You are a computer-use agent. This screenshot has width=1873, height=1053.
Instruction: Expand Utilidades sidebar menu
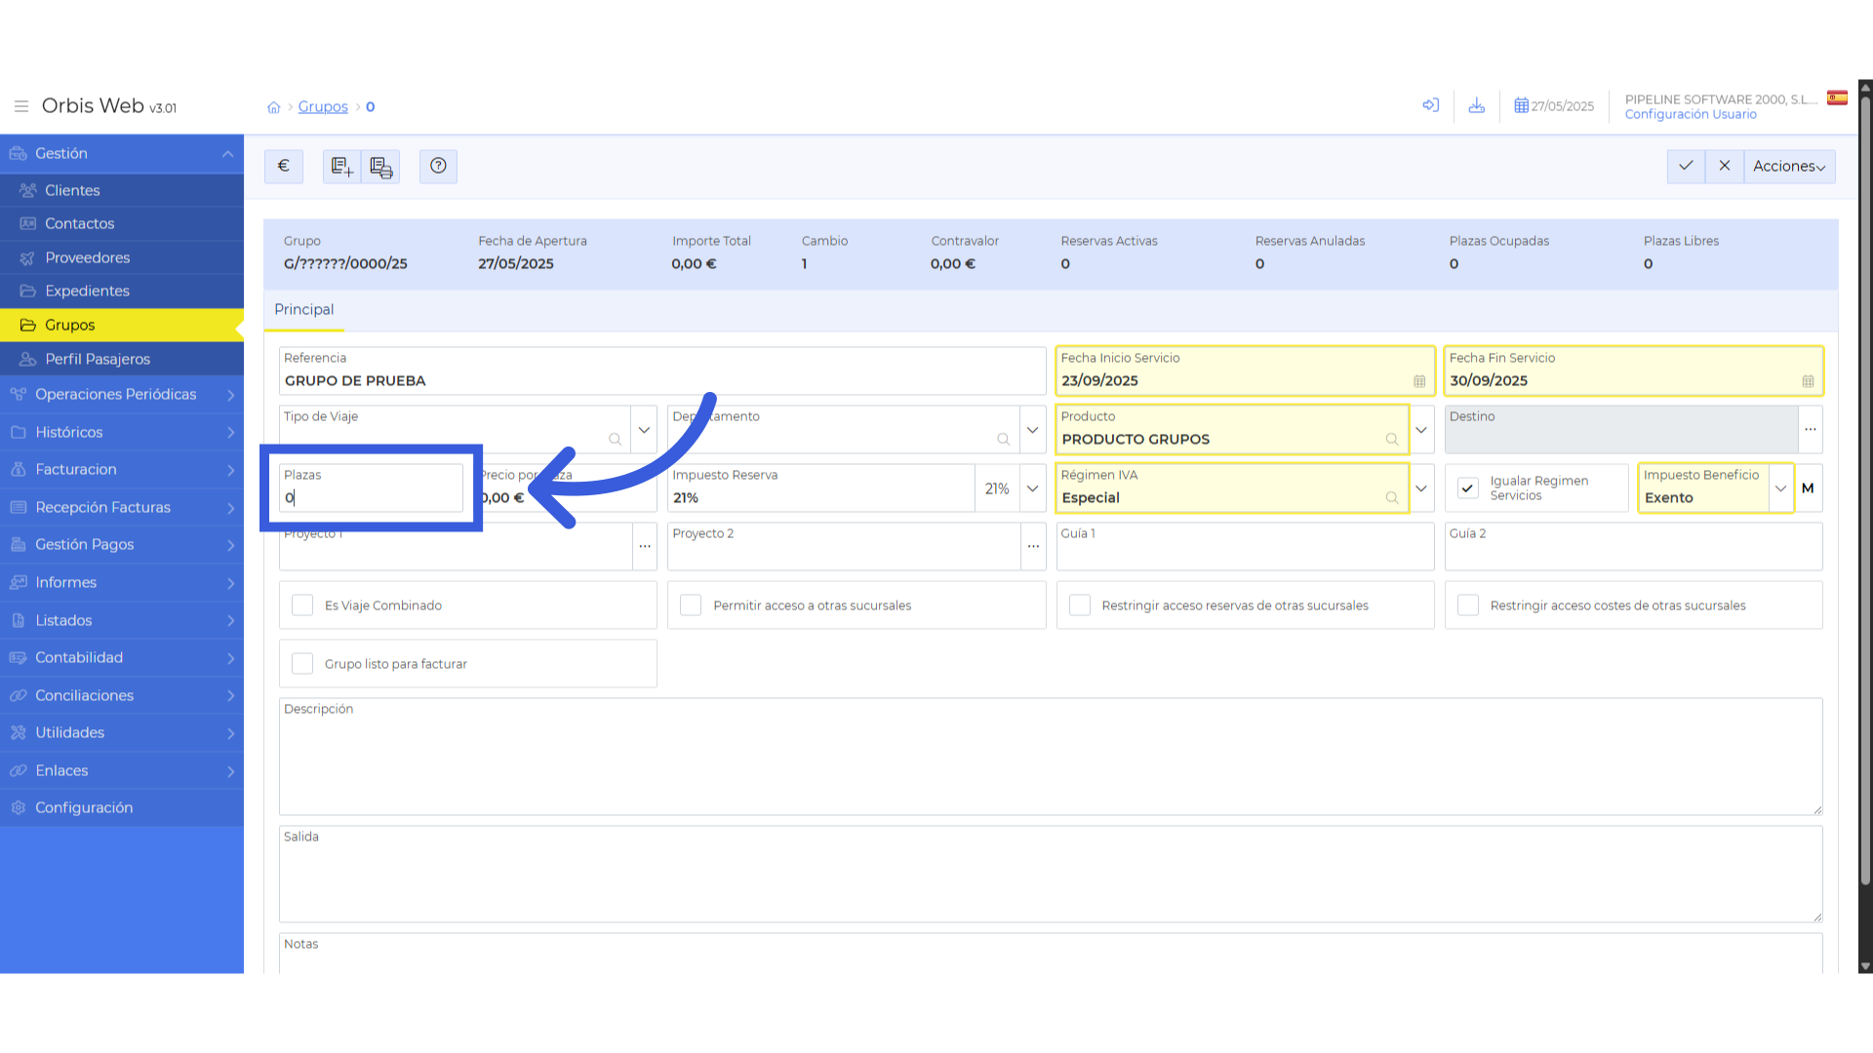click(x=122, y=732)
